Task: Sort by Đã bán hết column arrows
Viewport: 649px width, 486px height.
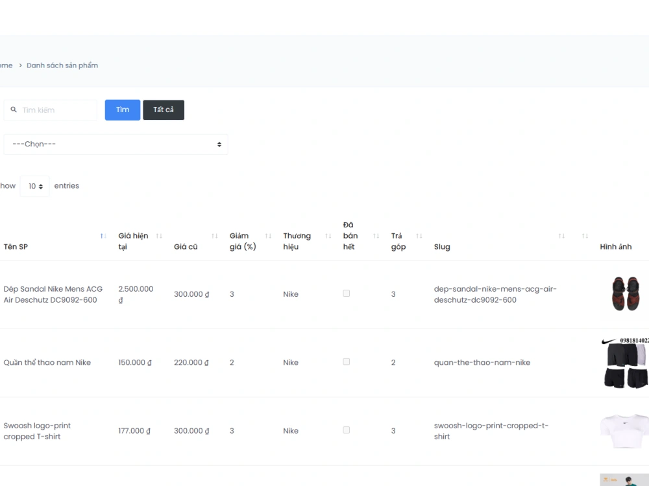Action: pyautogui.click(x=376, y=236)
